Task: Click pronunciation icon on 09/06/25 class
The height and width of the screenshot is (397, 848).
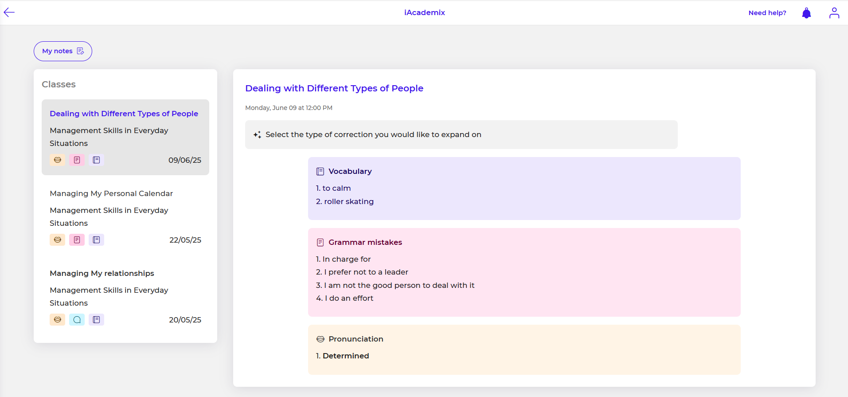Action: click(x=58, y=160)
